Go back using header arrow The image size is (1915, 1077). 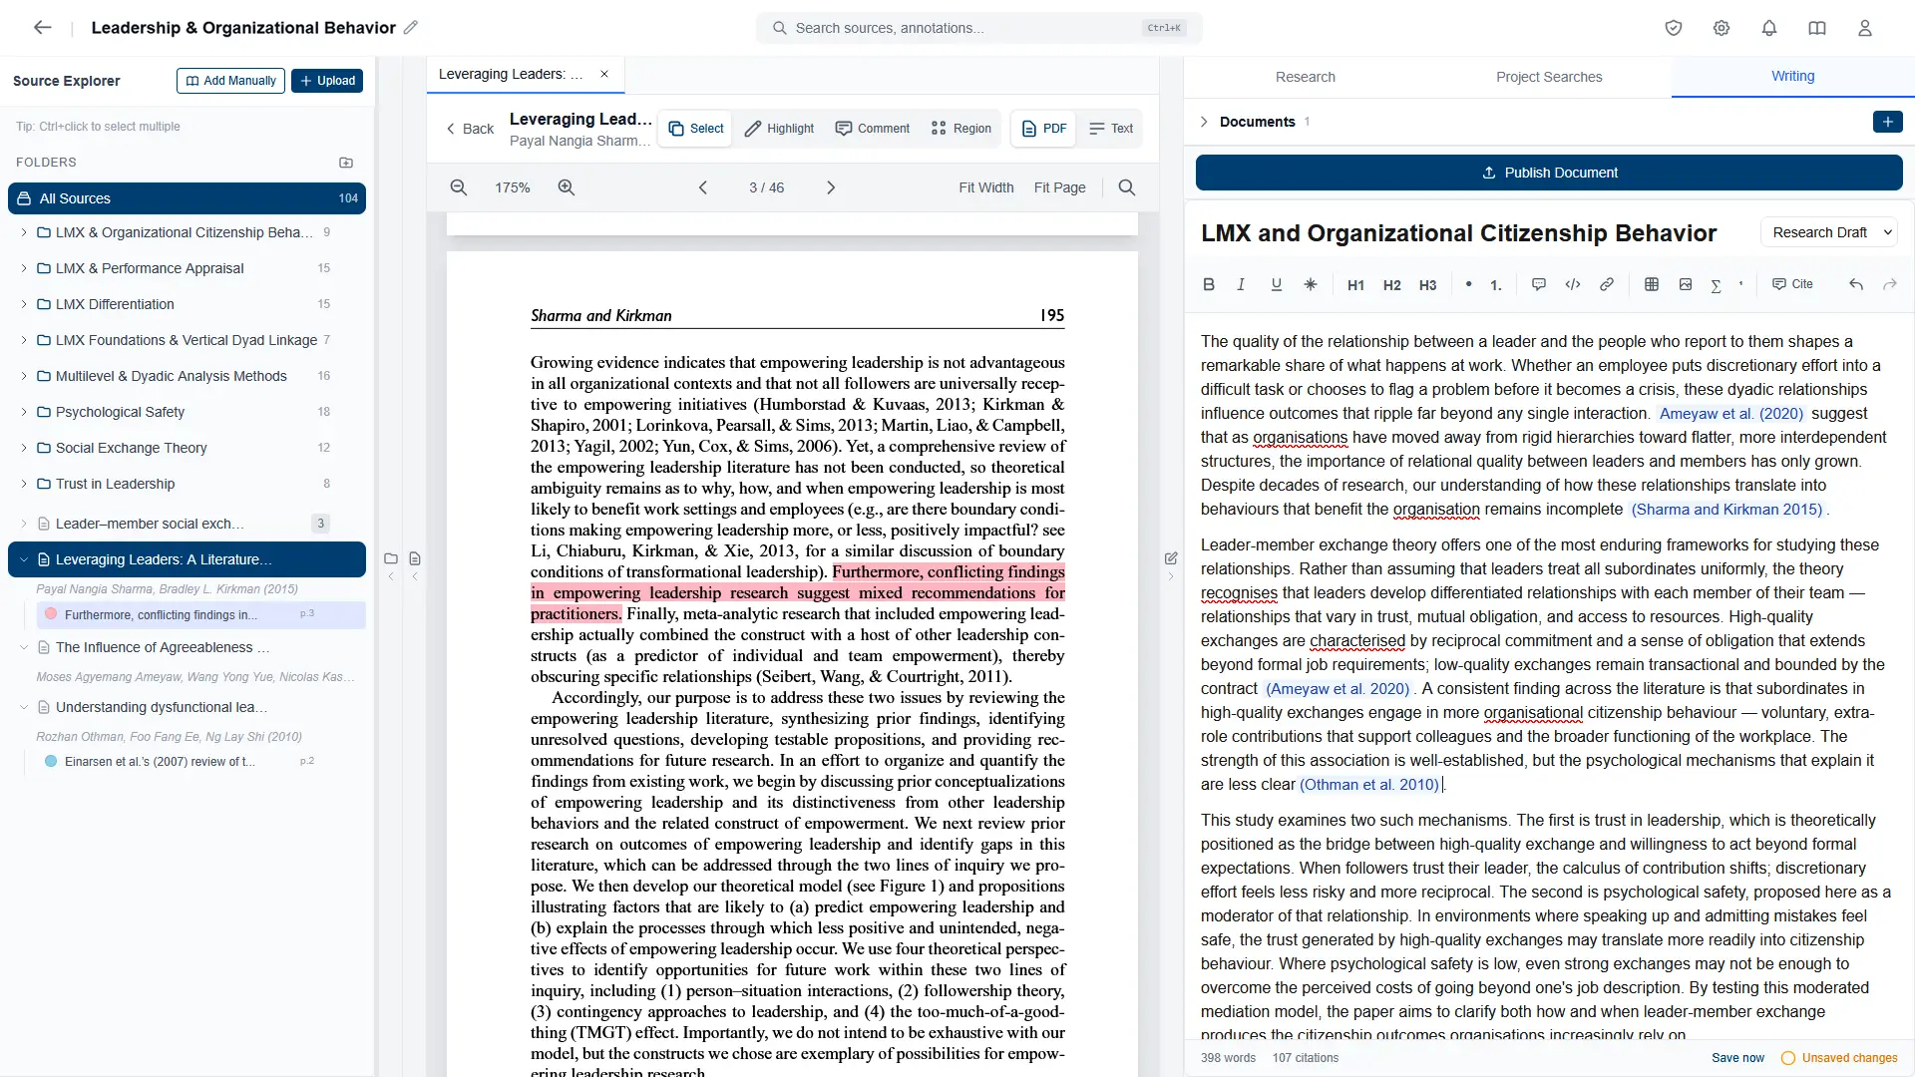(x=42, y=28)
